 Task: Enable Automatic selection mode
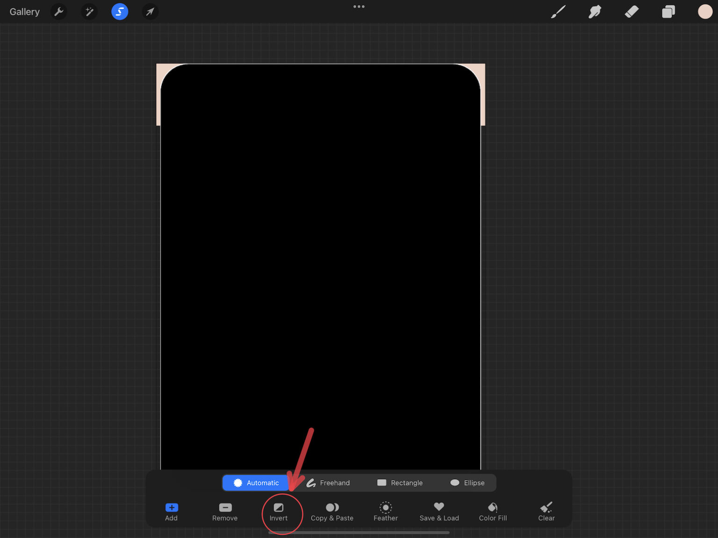[x=256, y=482]
